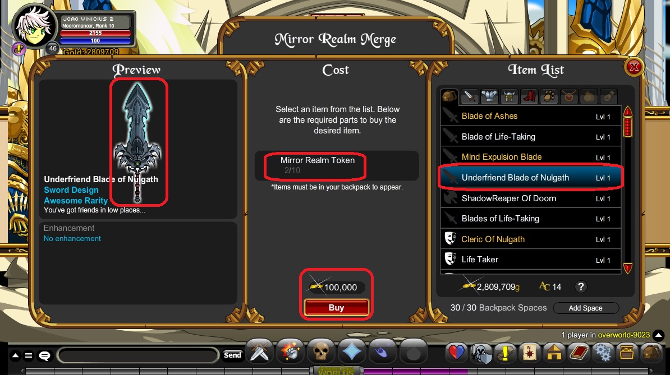Open the red book of lore
670x375 pixels.
click(579, 353)
